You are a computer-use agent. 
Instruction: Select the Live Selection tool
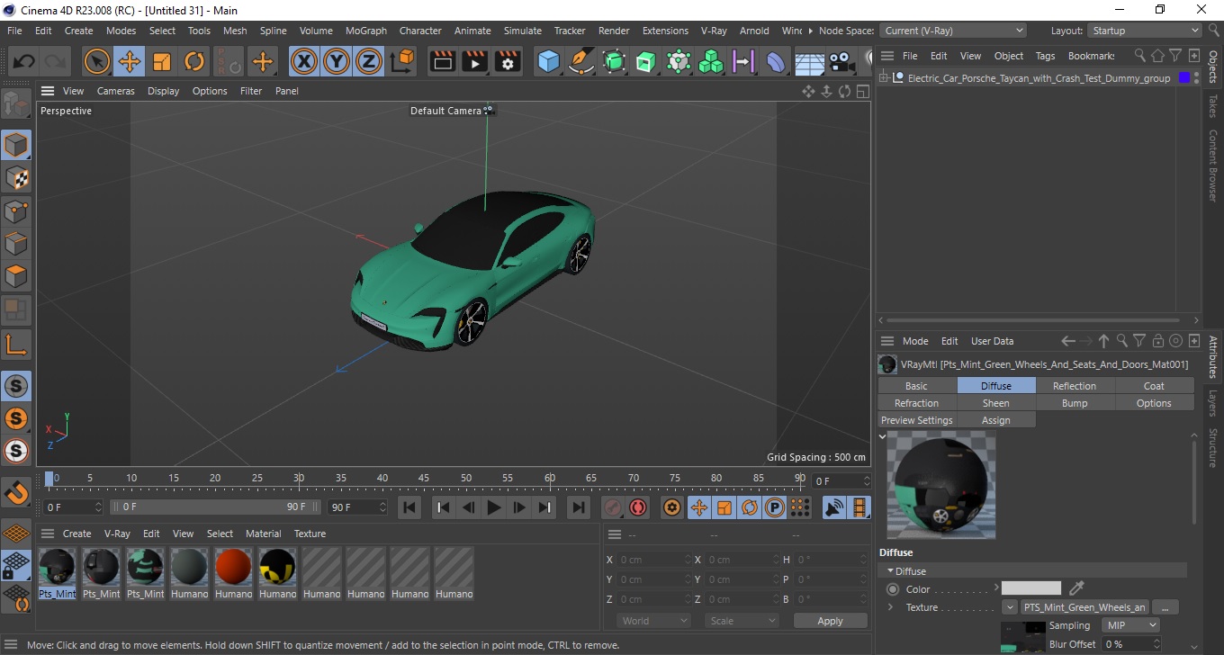(x=96, y=62)
